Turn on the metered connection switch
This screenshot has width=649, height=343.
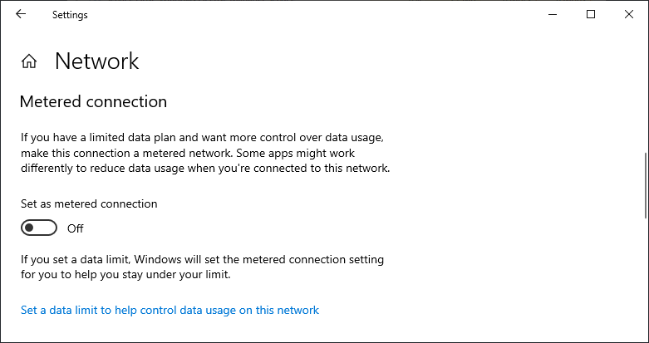(x=39, y=228)
